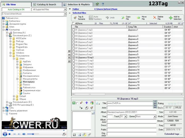Pause playback in the media player
Screen dimensions: 185x138
(5, 134)
